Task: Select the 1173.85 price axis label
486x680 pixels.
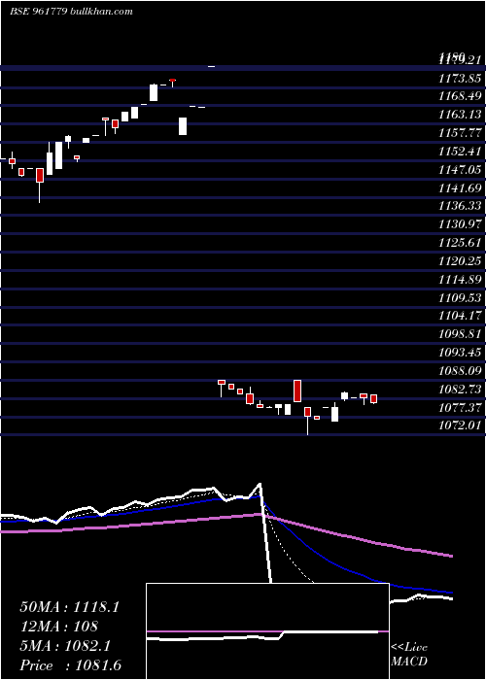Action: (x=460, y=79)
